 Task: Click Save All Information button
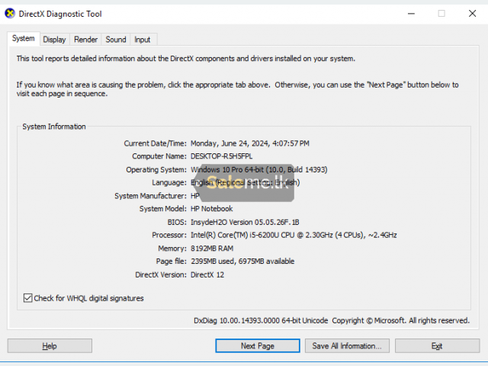tap(347, 345)
